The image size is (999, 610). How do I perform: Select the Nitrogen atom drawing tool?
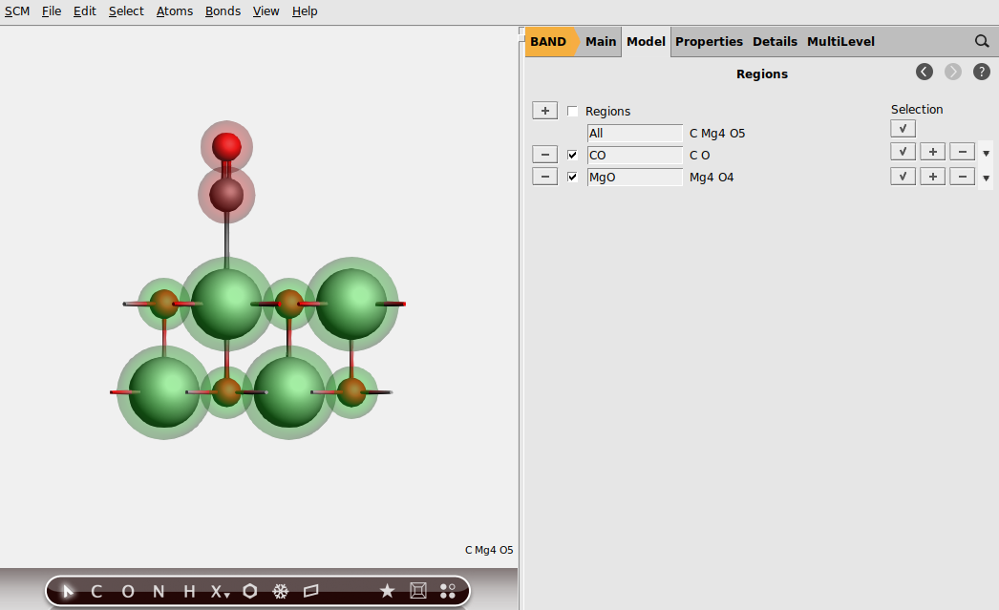tap(157, 591)
